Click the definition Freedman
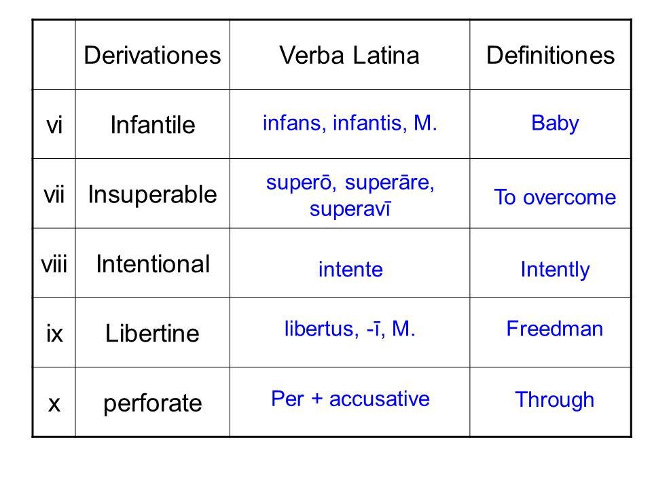This screenshot has height=489, width=652. 555,329
